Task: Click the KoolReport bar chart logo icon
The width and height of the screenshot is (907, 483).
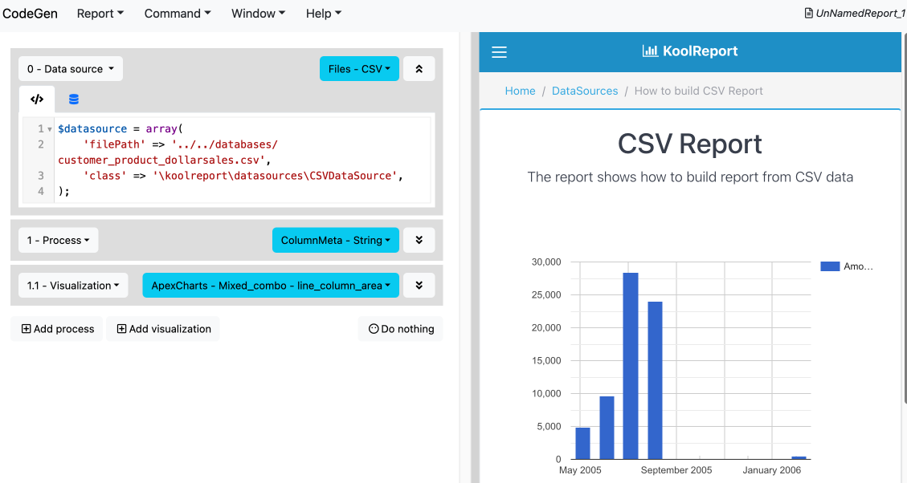Action: (x=650, y=51)
